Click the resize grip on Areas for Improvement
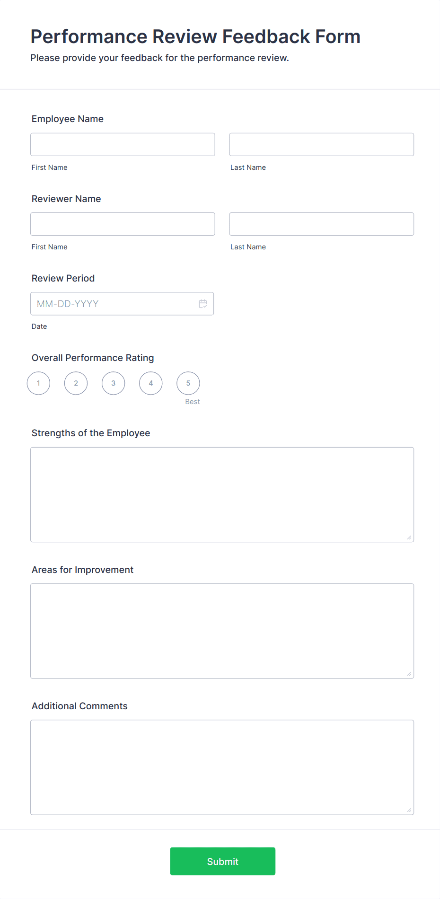440x899 pixels. coord(409,674)
